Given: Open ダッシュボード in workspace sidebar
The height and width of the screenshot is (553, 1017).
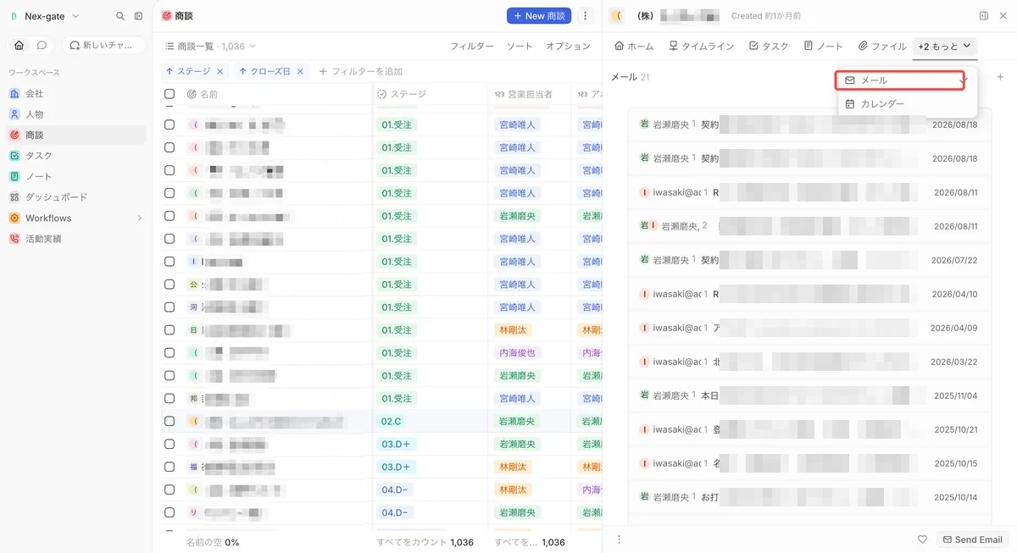Looking at the screenshot, I should pos(76,196).
